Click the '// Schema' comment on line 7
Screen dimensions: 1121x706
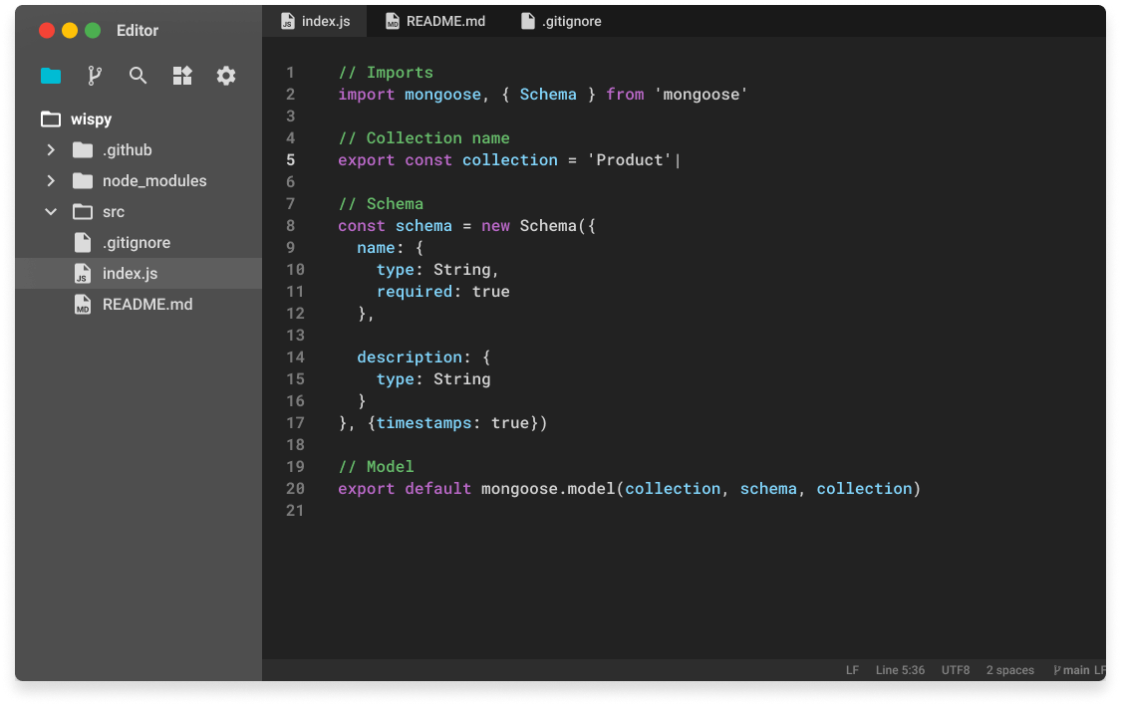tap(381, 204)
